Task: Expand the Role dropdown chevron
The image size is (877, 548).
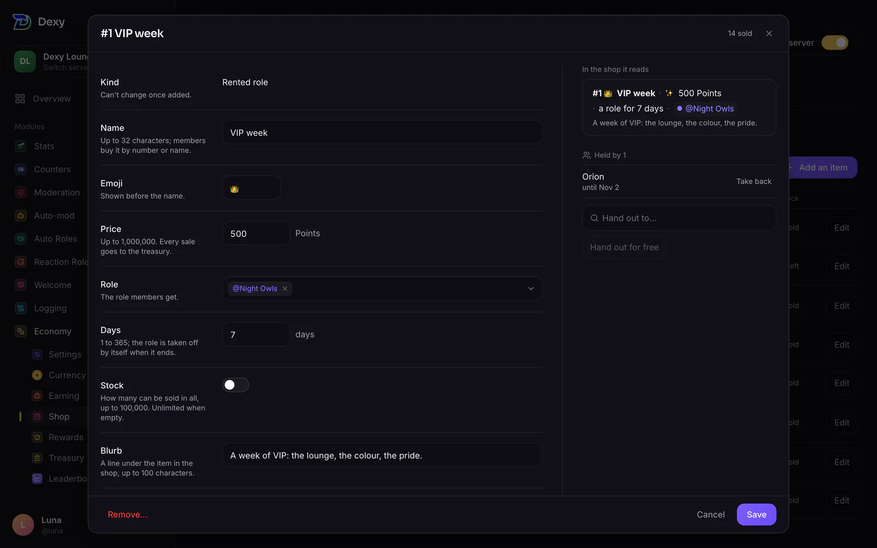Action: (x=531, y=289)
